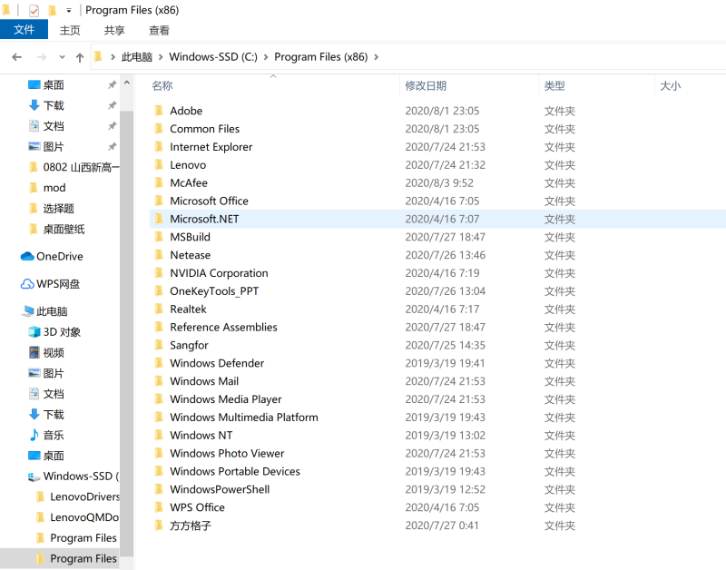The height and width of the screenshot is (570, 726).
Task: Click the Windows-SSD drive icon in sidebar
Action: [x=34, y=477]
